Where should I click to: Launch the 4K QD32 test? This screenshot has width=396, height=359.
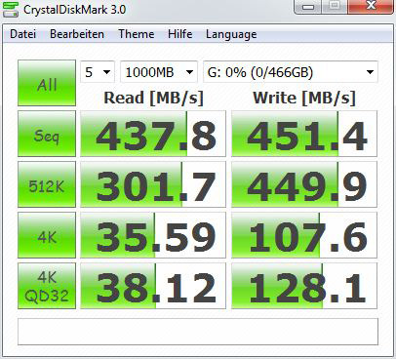47,286
